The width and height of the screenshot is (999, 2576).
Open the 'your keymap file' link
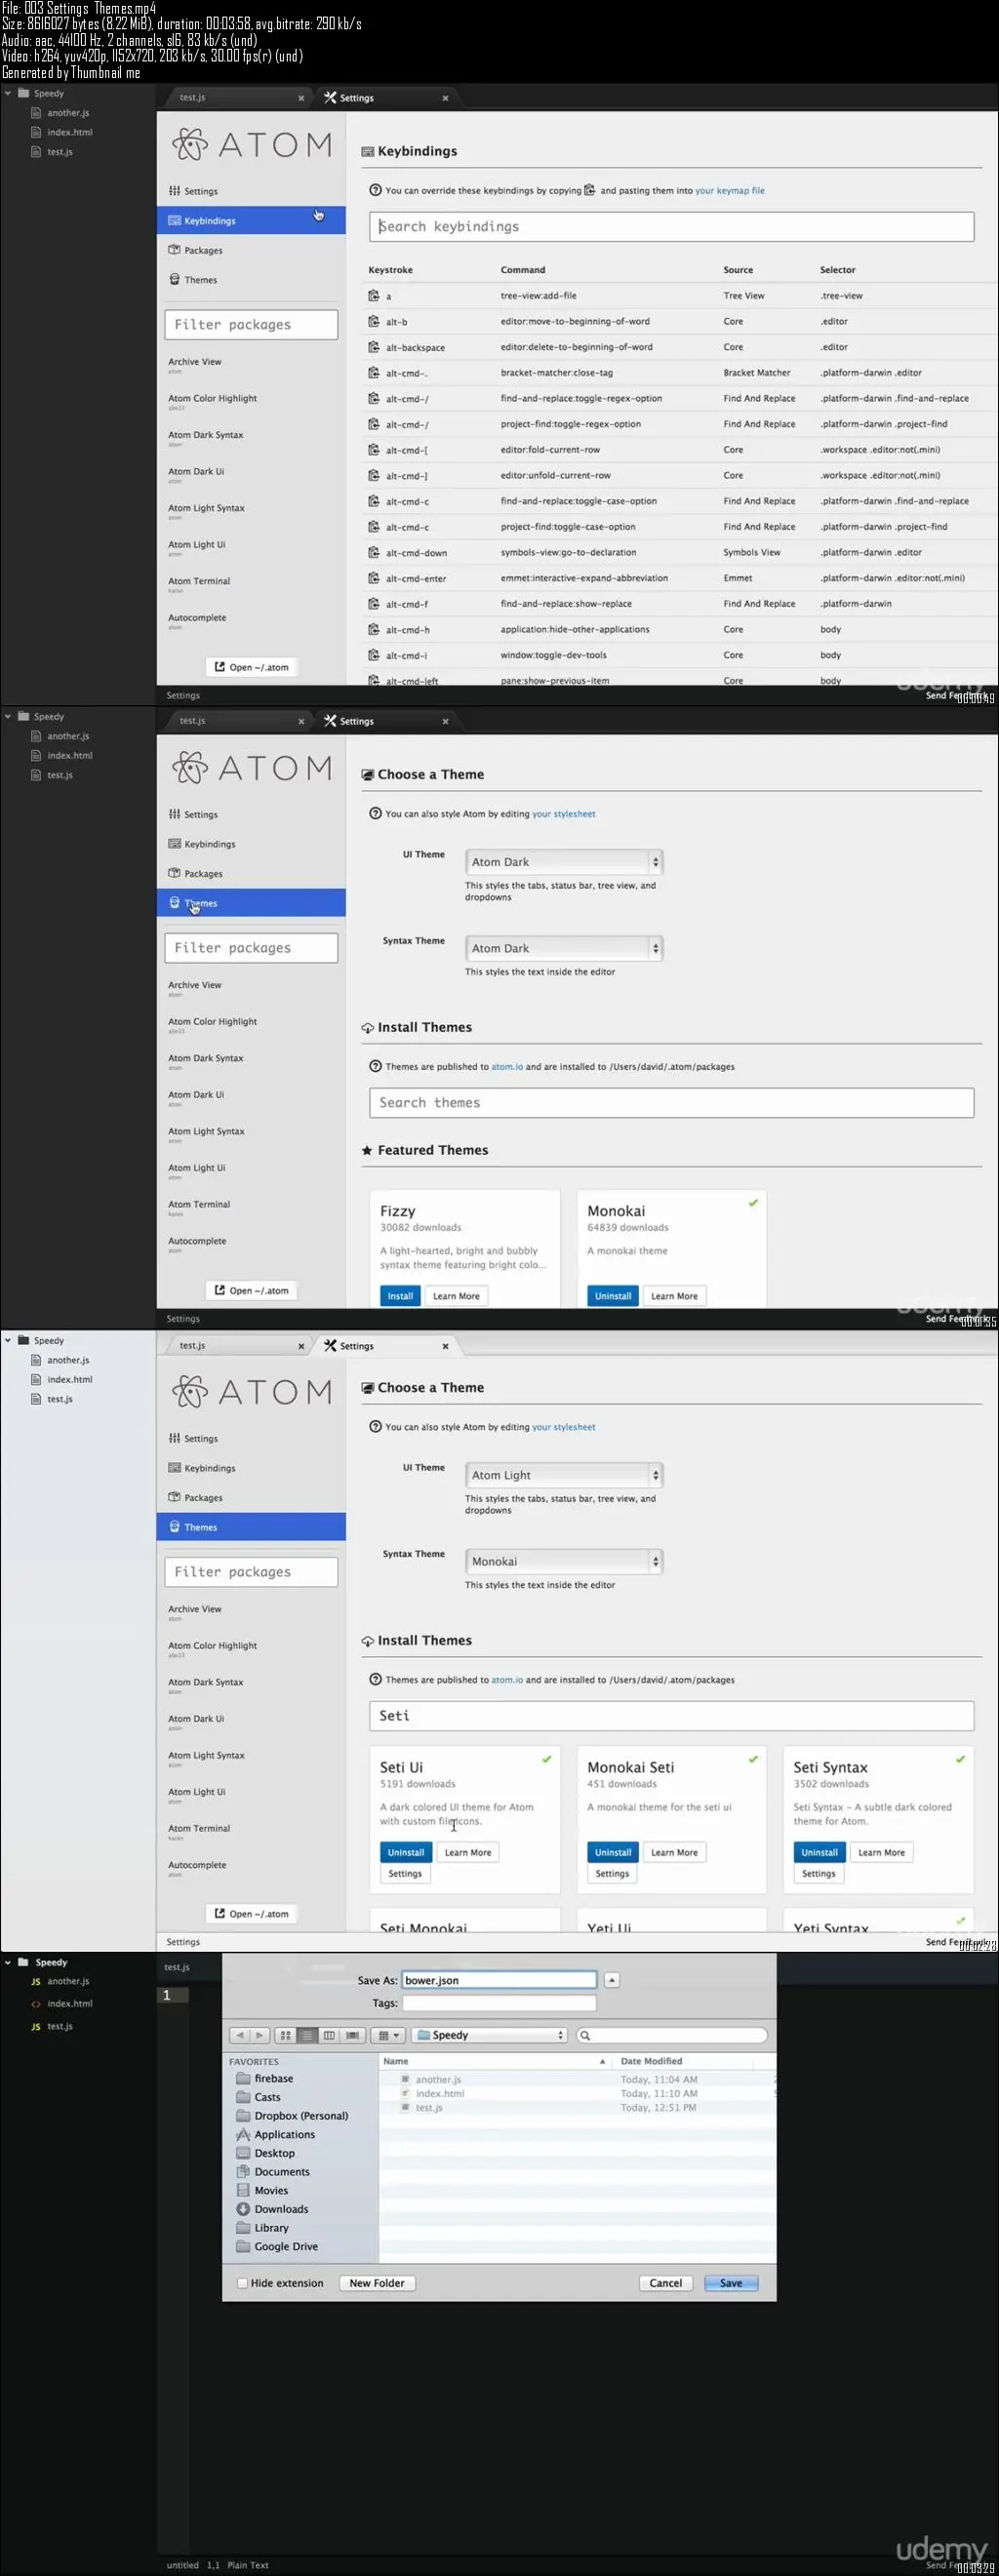point(730,190)
